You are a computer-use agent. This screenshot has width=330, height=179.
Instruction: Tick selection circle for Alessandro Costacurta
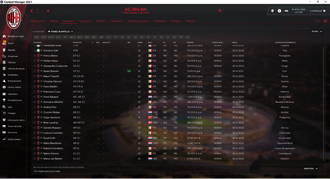click(x=35, y=66)
